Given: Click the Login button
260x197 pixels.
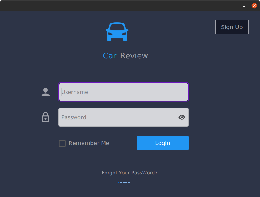Looking at the screenshot, I should pos(162,143).
